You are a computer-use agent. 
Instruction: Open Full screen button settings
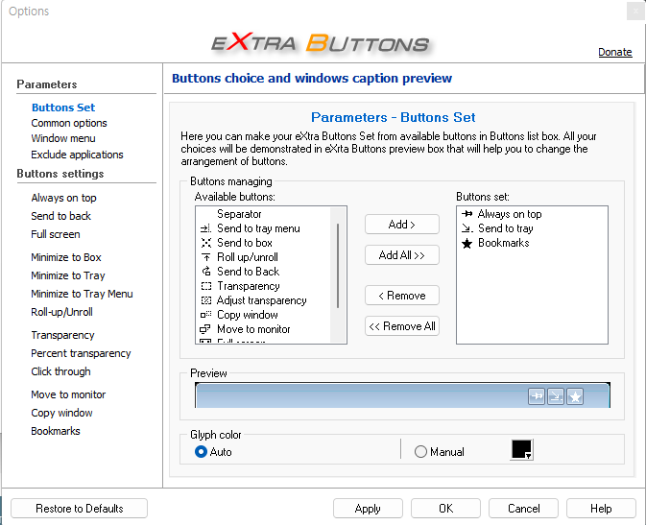click(56, 234)
